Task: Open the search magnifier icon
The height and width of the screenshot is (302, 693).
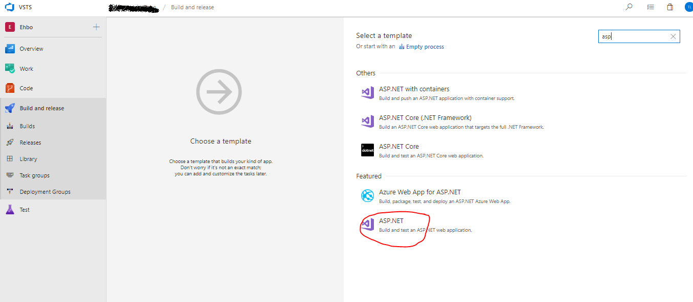Action: pos(629,7)
